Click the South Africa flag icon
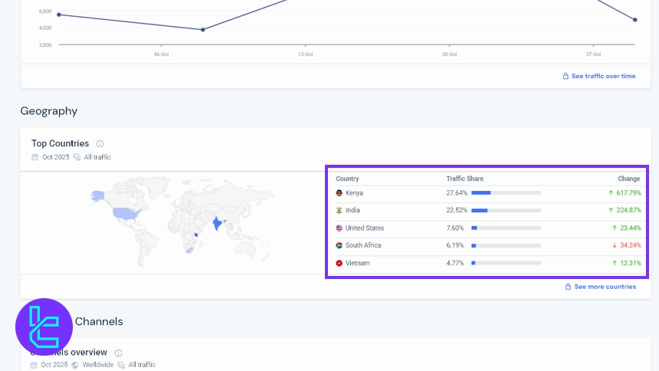This screenshot has width=659, height=371. coord(339,245)
